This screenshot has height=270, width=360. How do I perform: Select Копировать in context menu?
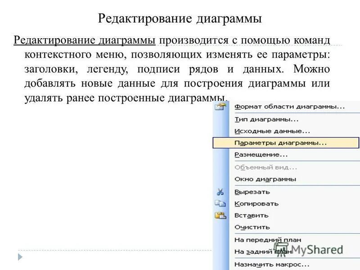tap(256, 204)
